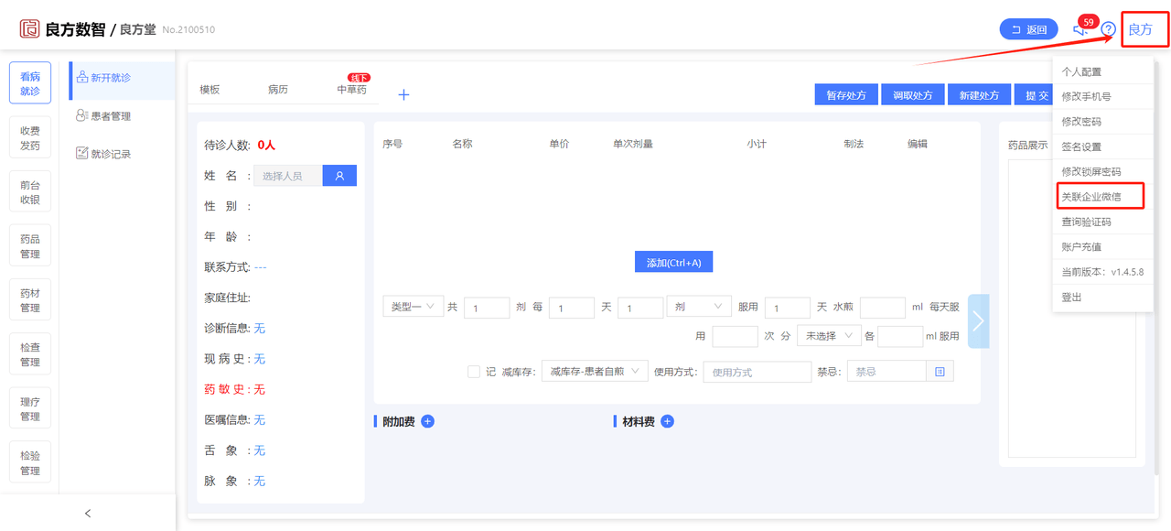Select 账户充值 menu entry

1102,246
